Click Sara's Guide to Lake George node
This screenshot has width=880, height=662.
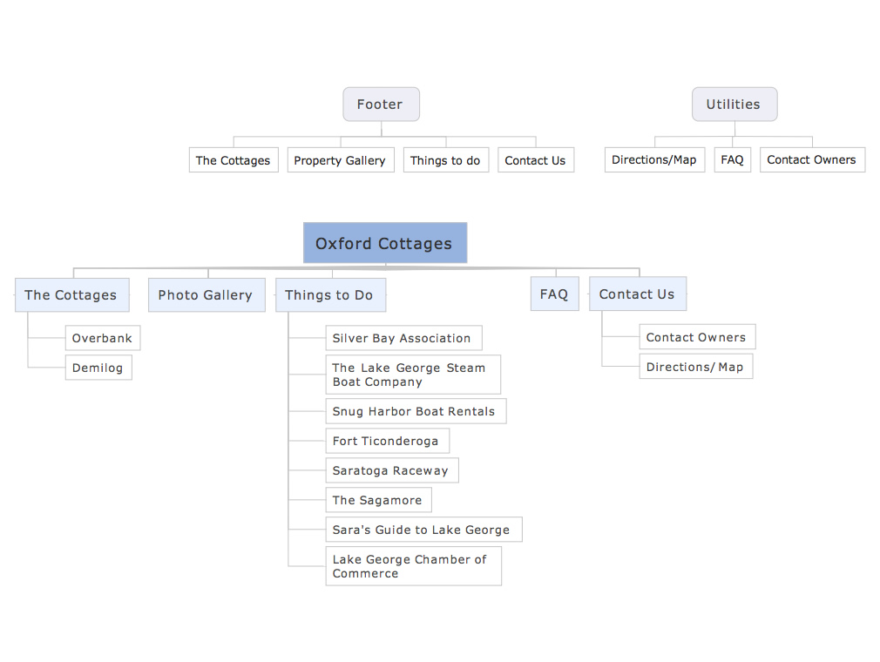pos(423,530)
